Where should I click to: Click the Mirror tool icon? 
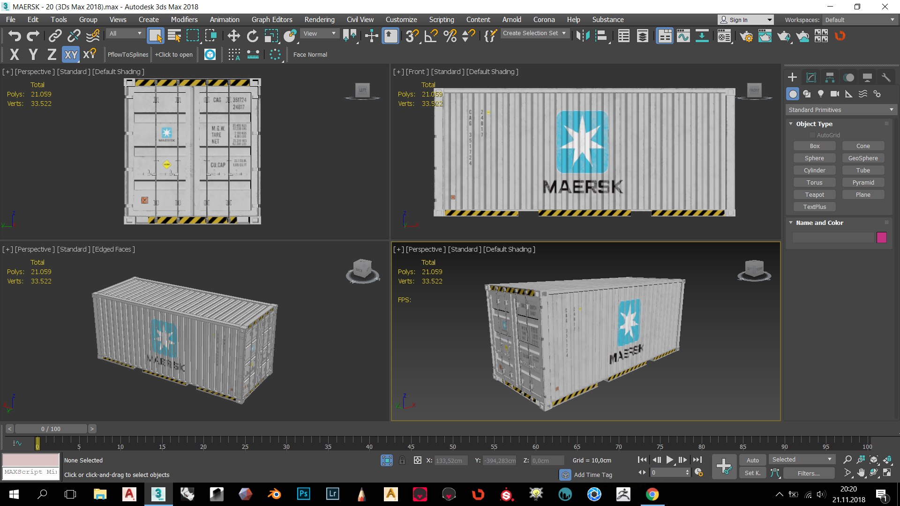click(583, 36)
